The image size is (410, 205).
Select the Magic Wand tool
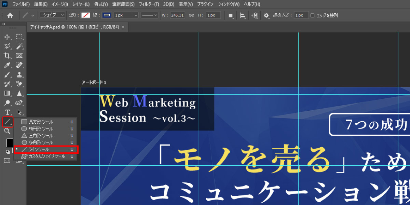point(19,46)
